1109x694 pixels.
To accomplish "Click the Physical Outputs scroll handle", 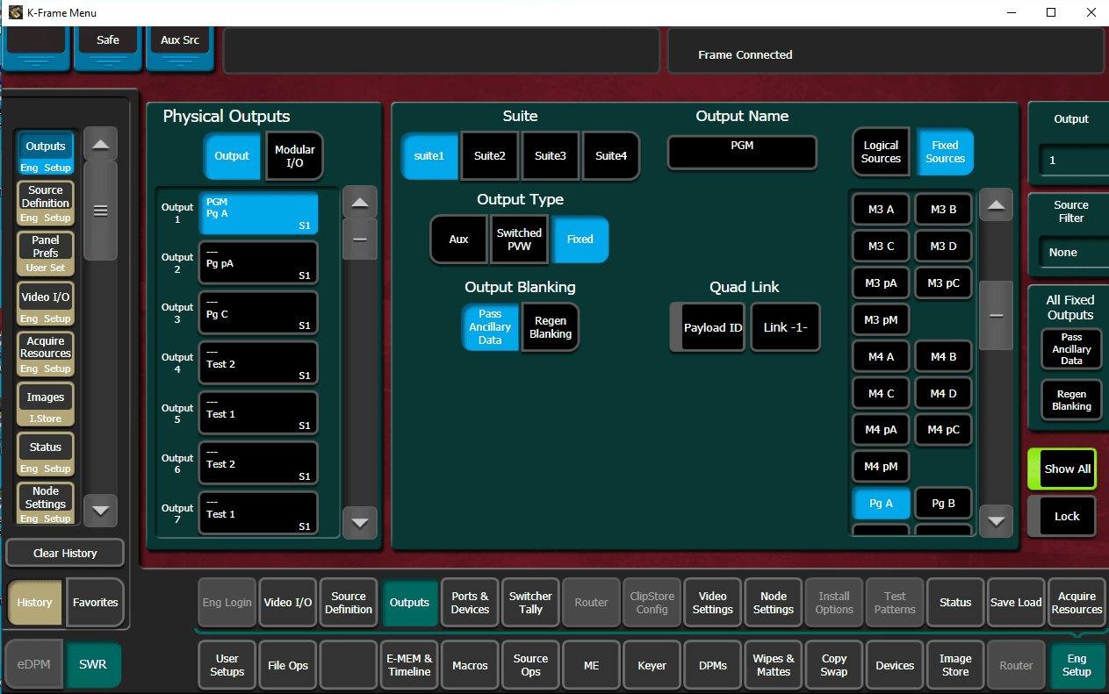I will click(x=359, y=240).
